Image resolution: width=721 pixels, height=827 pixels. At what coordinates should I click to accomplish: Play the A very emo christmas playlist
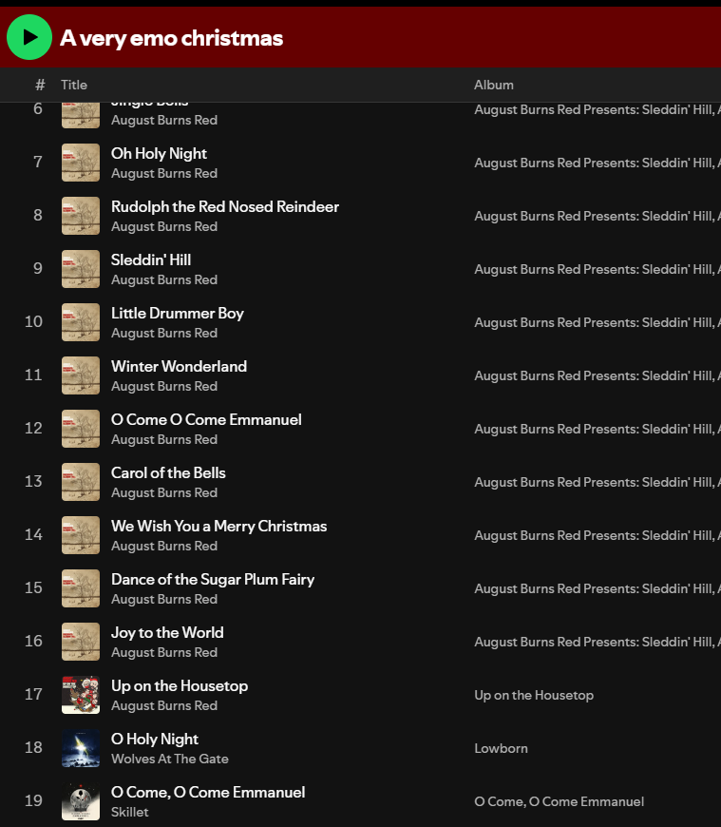[29, 37]
